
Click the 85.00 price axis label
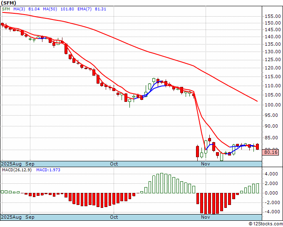click(x=271, y=138)
